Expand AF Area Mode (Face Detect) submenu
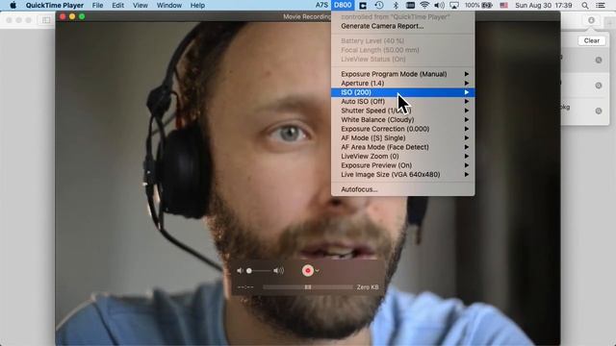This screenshot has width=616, height=346. point(403,147)
